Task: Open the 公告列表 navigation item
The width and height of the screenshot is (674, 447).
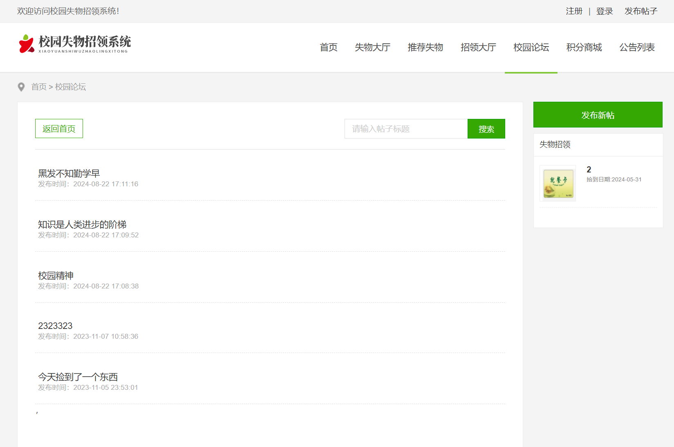Action: [x=637, y=47]
